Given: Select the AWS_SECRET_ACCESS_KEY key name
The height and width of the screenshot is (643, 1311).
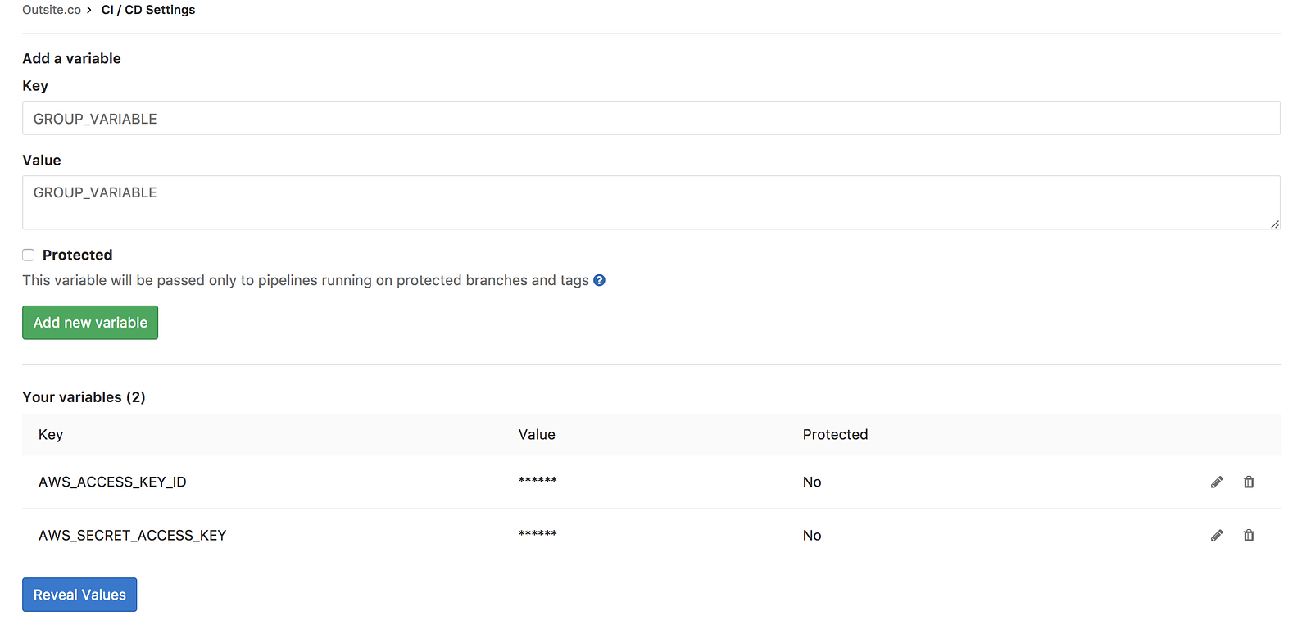Looking at the screenshot, I should click(x=132, y=535).
